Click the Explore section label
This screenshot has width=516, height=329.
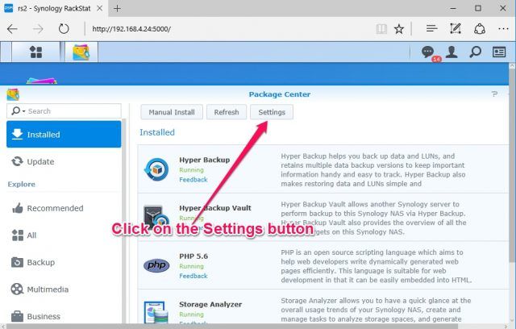click(x=22, y=184)
